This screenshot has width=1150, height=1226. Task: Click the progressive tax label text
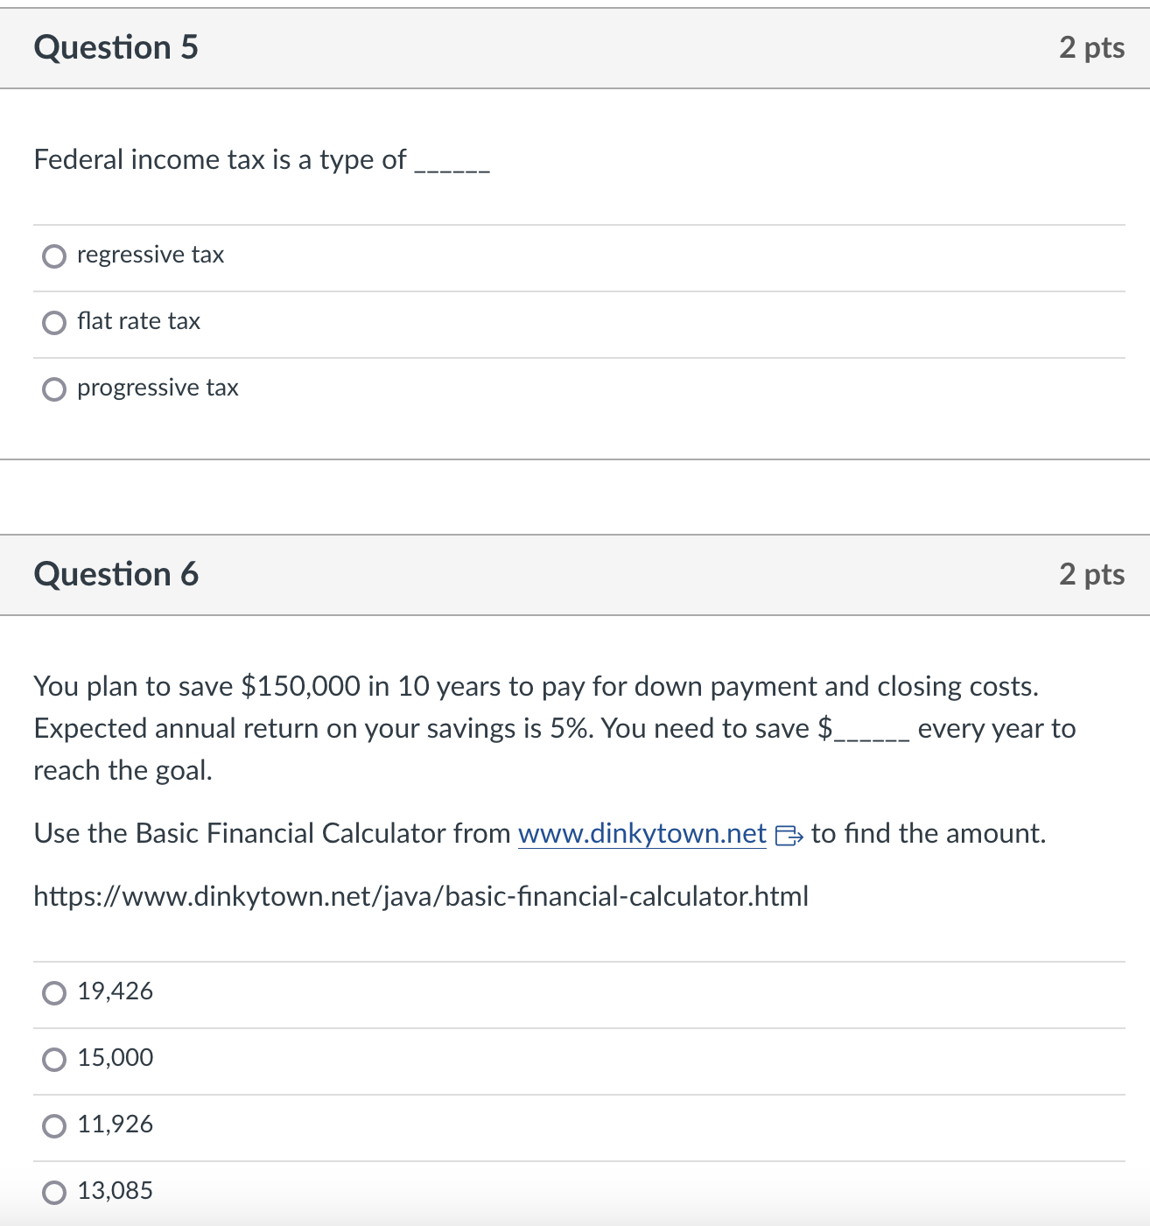pos(157,388)
